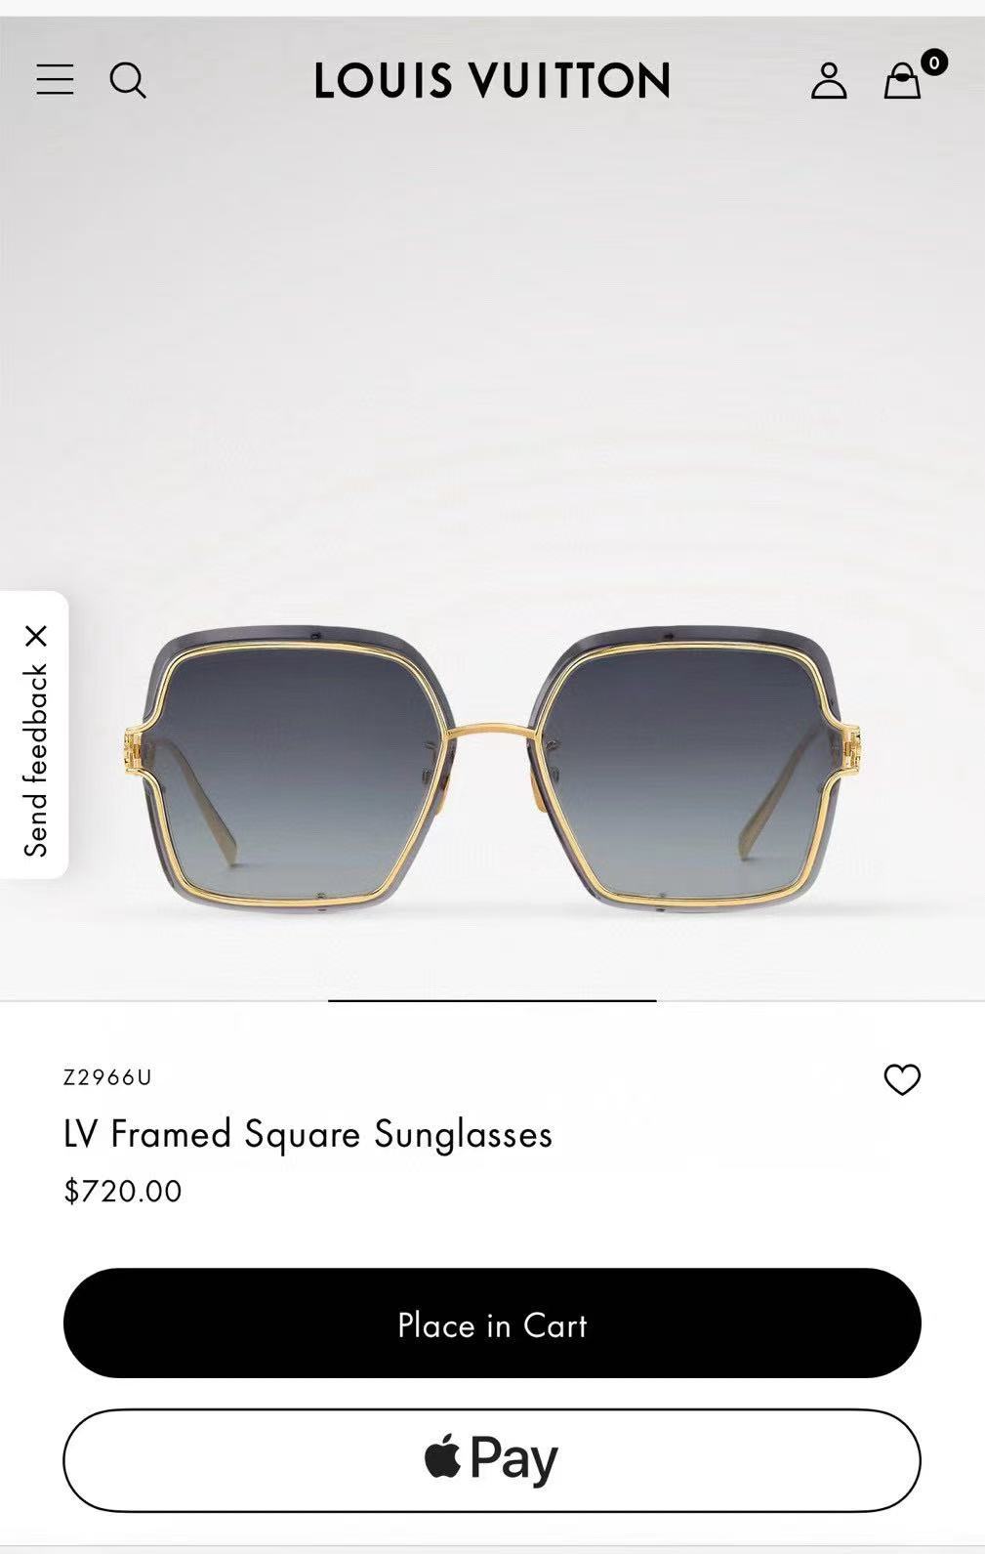Click the Place in Cart button
The height and width of the screenshot is (1554, 985).
pyautogui.click(x=492, y=1323)
